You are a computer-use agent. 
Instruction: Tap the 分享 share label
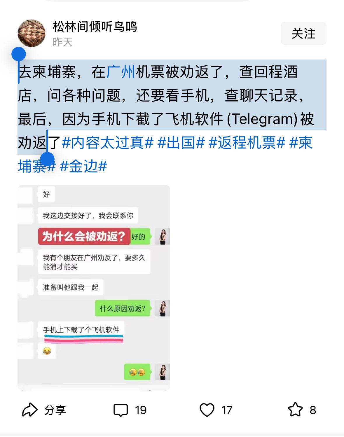55,410
